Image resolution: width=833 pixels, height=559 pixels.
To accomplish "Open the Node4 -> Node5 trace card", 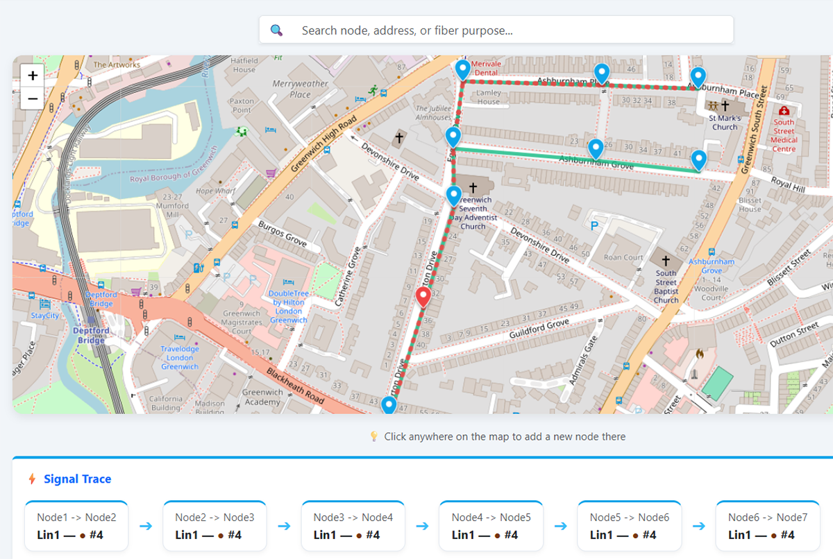I will (x=491, y=526).
